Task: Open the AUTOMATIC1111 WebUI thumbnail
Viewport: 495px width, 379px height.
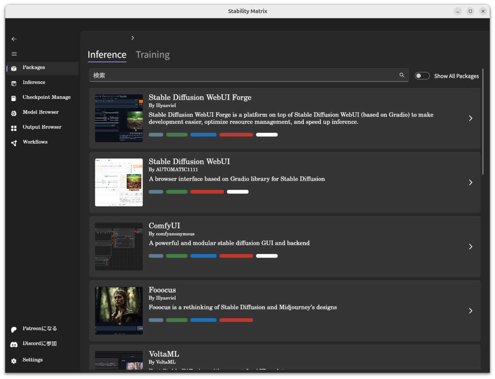Action: point(119,182)
